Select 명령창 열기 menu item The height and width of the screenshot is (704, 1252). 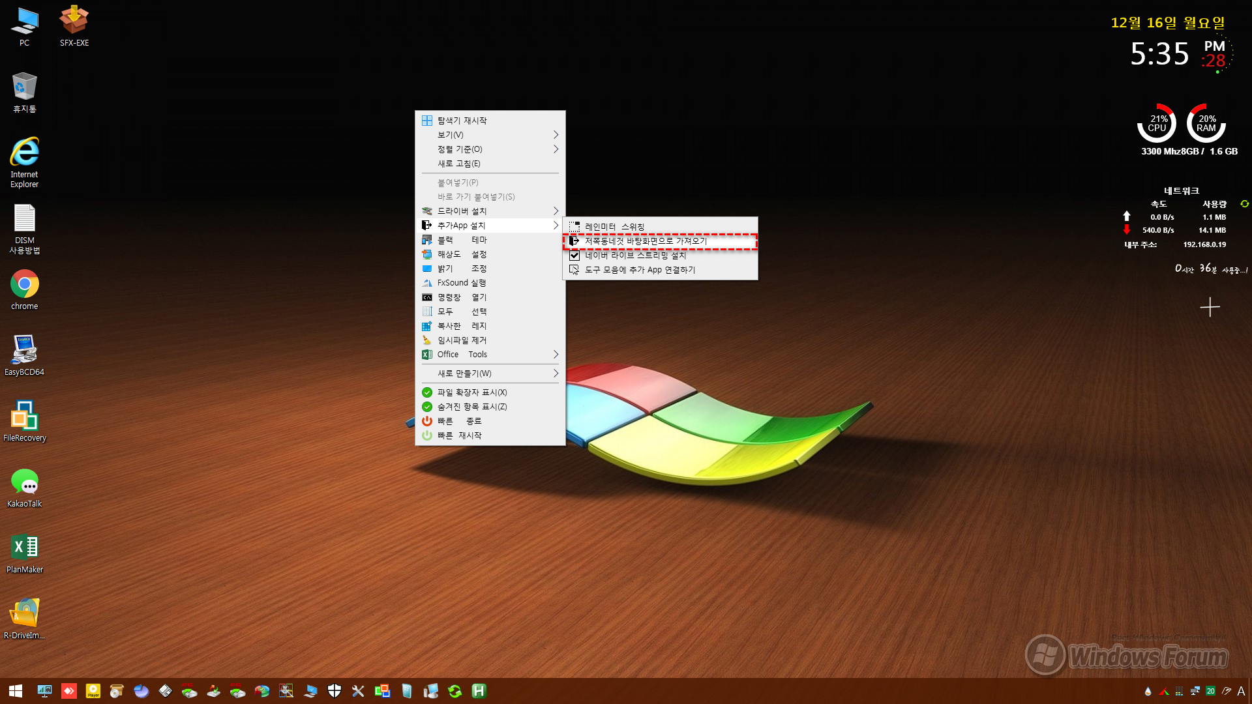tap(490, 297)
